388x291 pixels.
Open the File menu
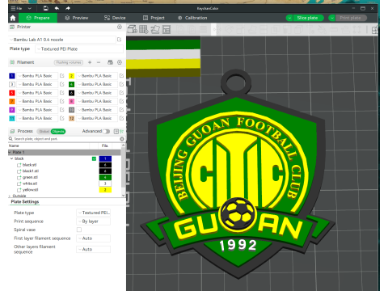coord(17,8)
